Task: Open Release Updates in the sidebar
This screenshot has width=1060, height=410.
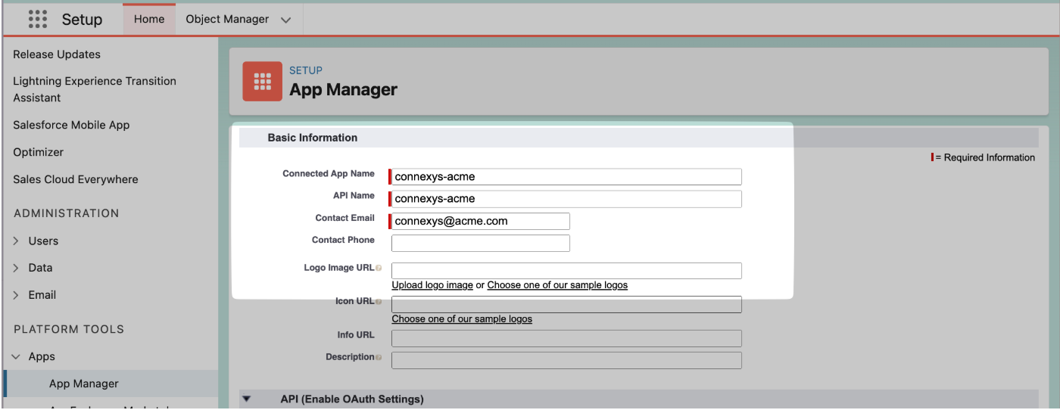Action: (57, 54)
